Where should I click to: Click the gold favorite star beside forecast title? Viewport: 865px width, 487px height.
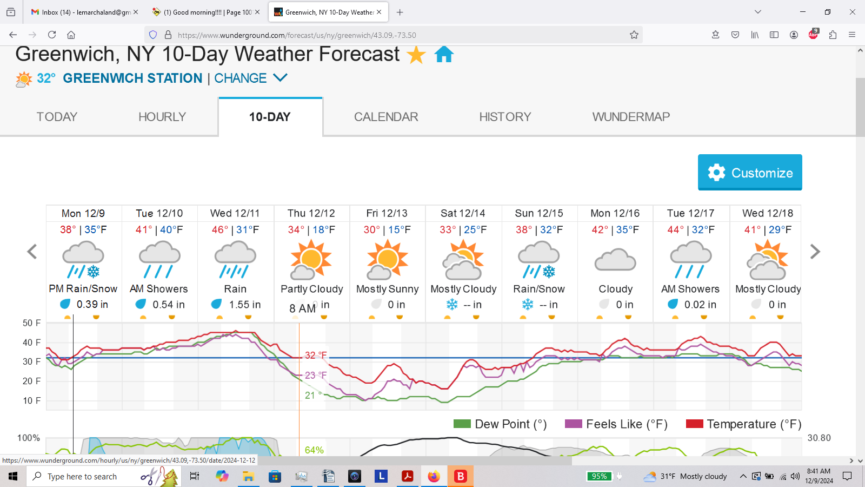point(416,55)
